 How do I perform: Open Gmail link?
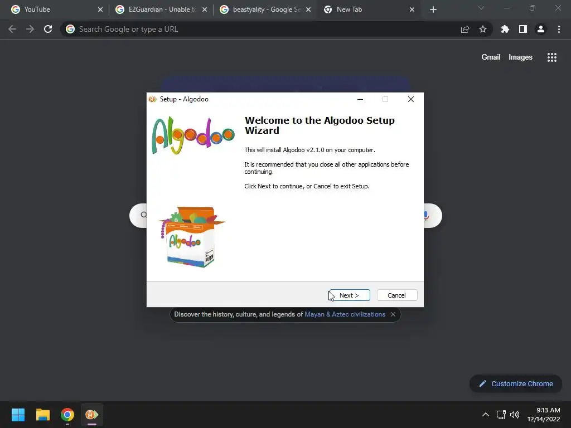point(491,57)
